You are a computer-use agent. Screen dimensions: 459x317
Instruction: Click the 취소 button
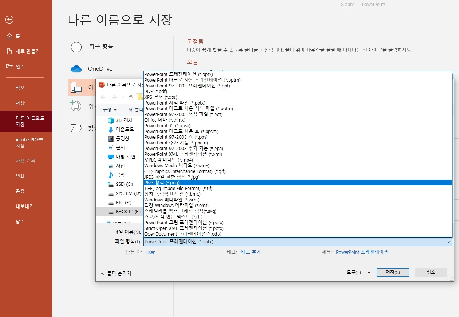click(431, 273)
